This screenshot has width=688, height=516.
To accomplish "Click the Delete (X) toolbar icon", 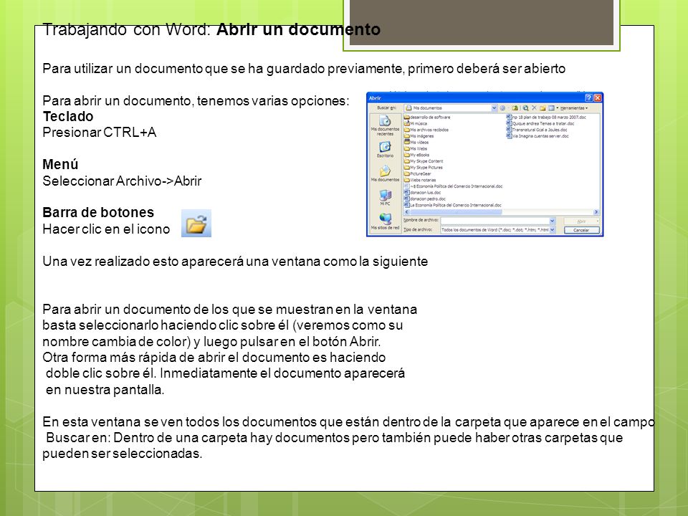I will (534, 108).
